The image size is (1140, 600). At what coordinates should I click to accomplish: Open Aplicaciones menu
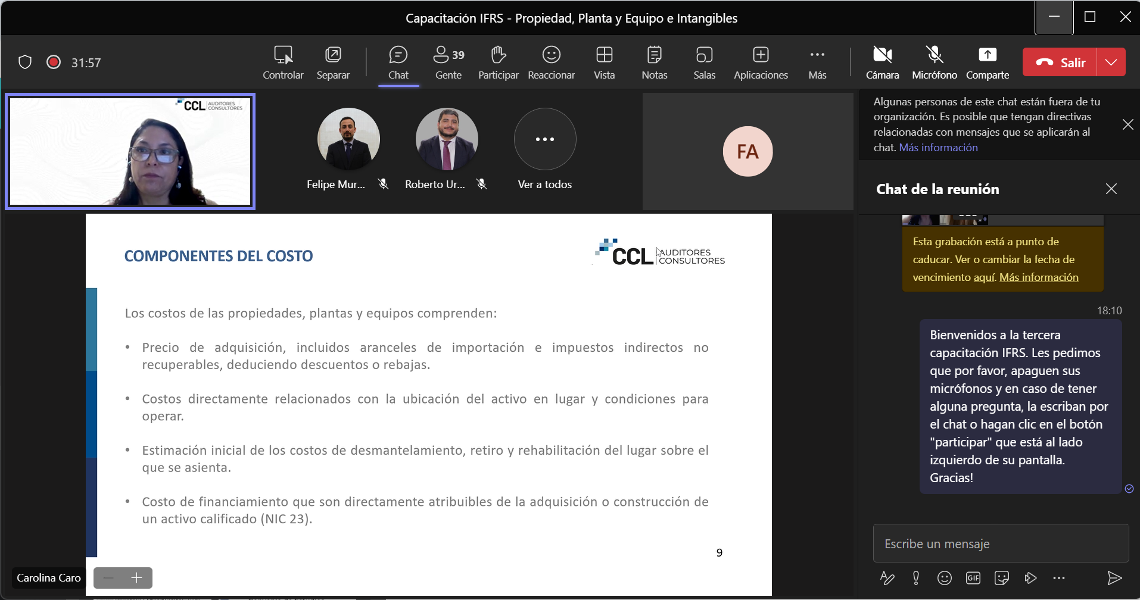click(x=761, y=62)
